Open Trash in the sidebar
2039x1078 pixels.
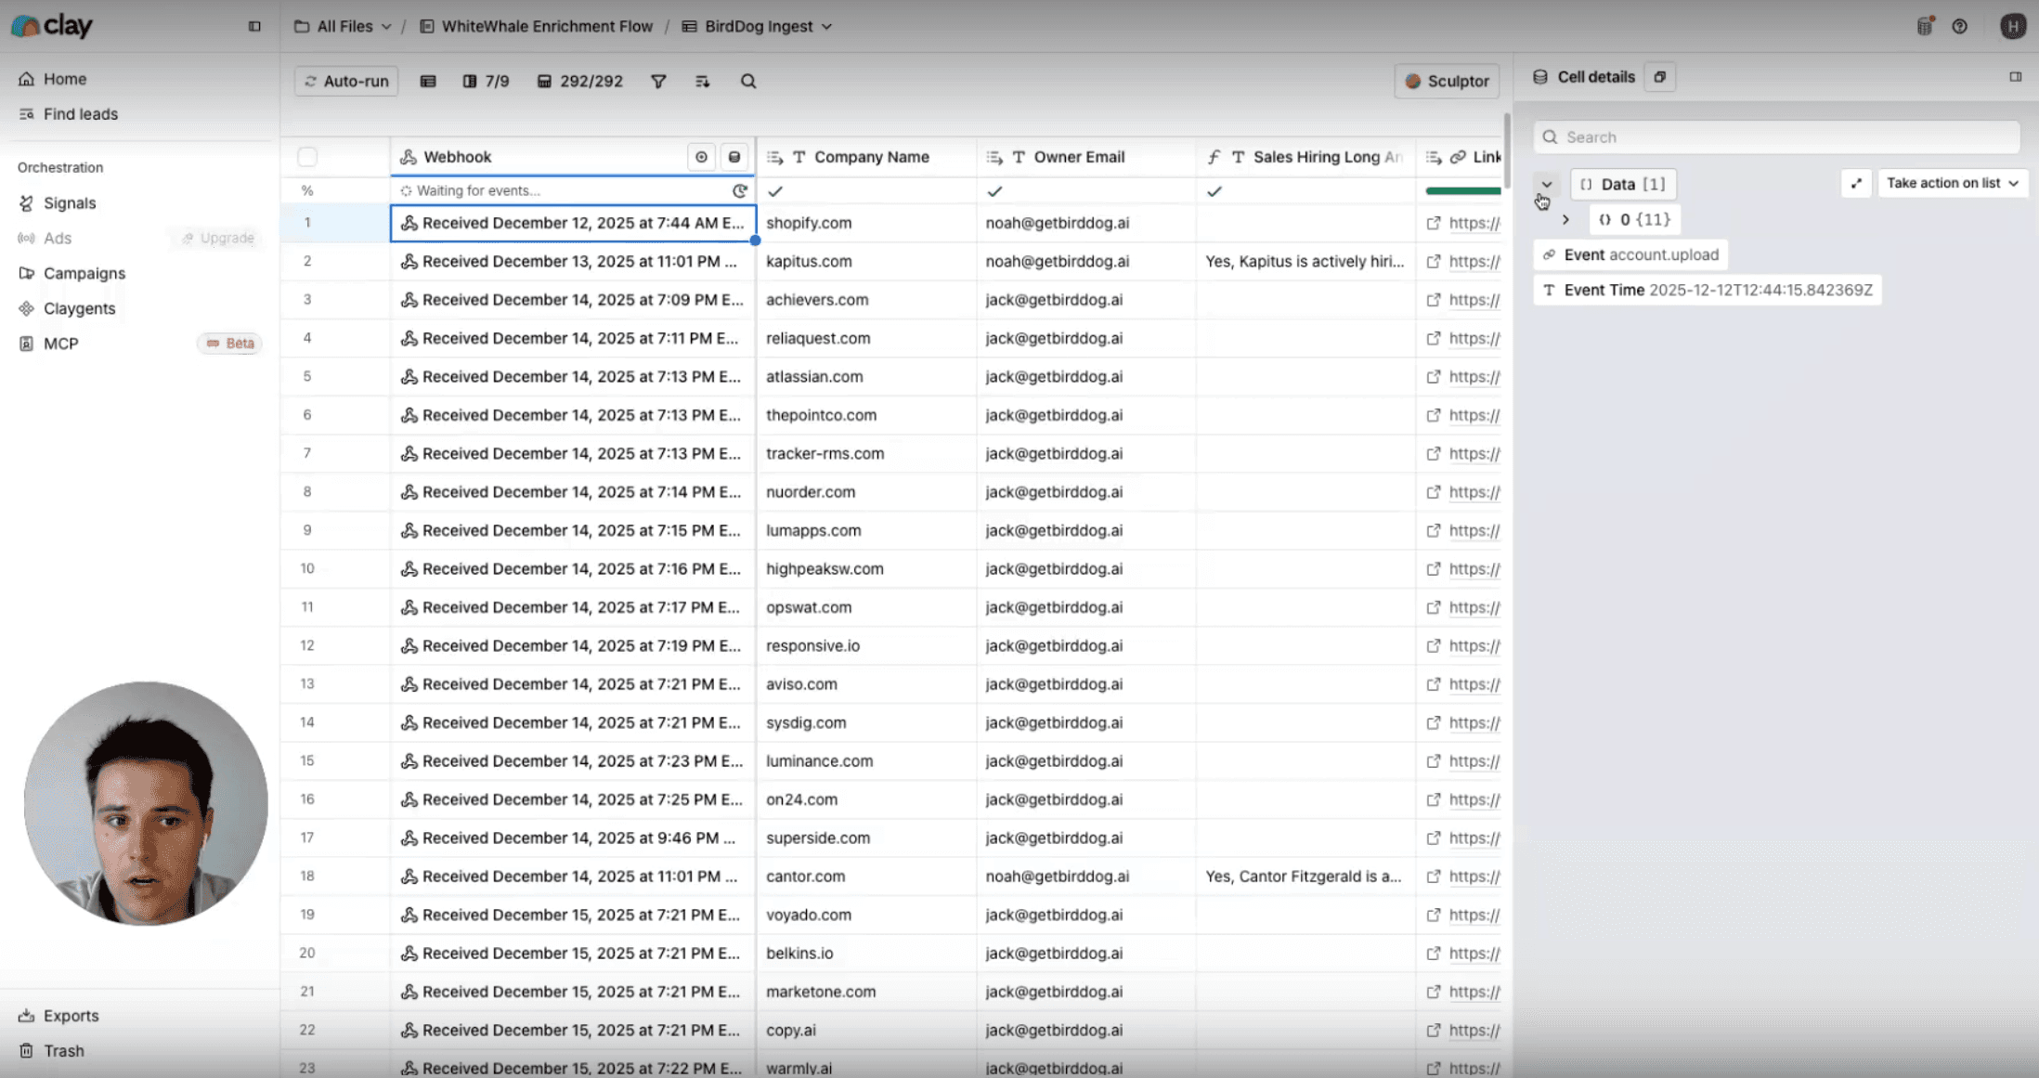point(63,1051)
